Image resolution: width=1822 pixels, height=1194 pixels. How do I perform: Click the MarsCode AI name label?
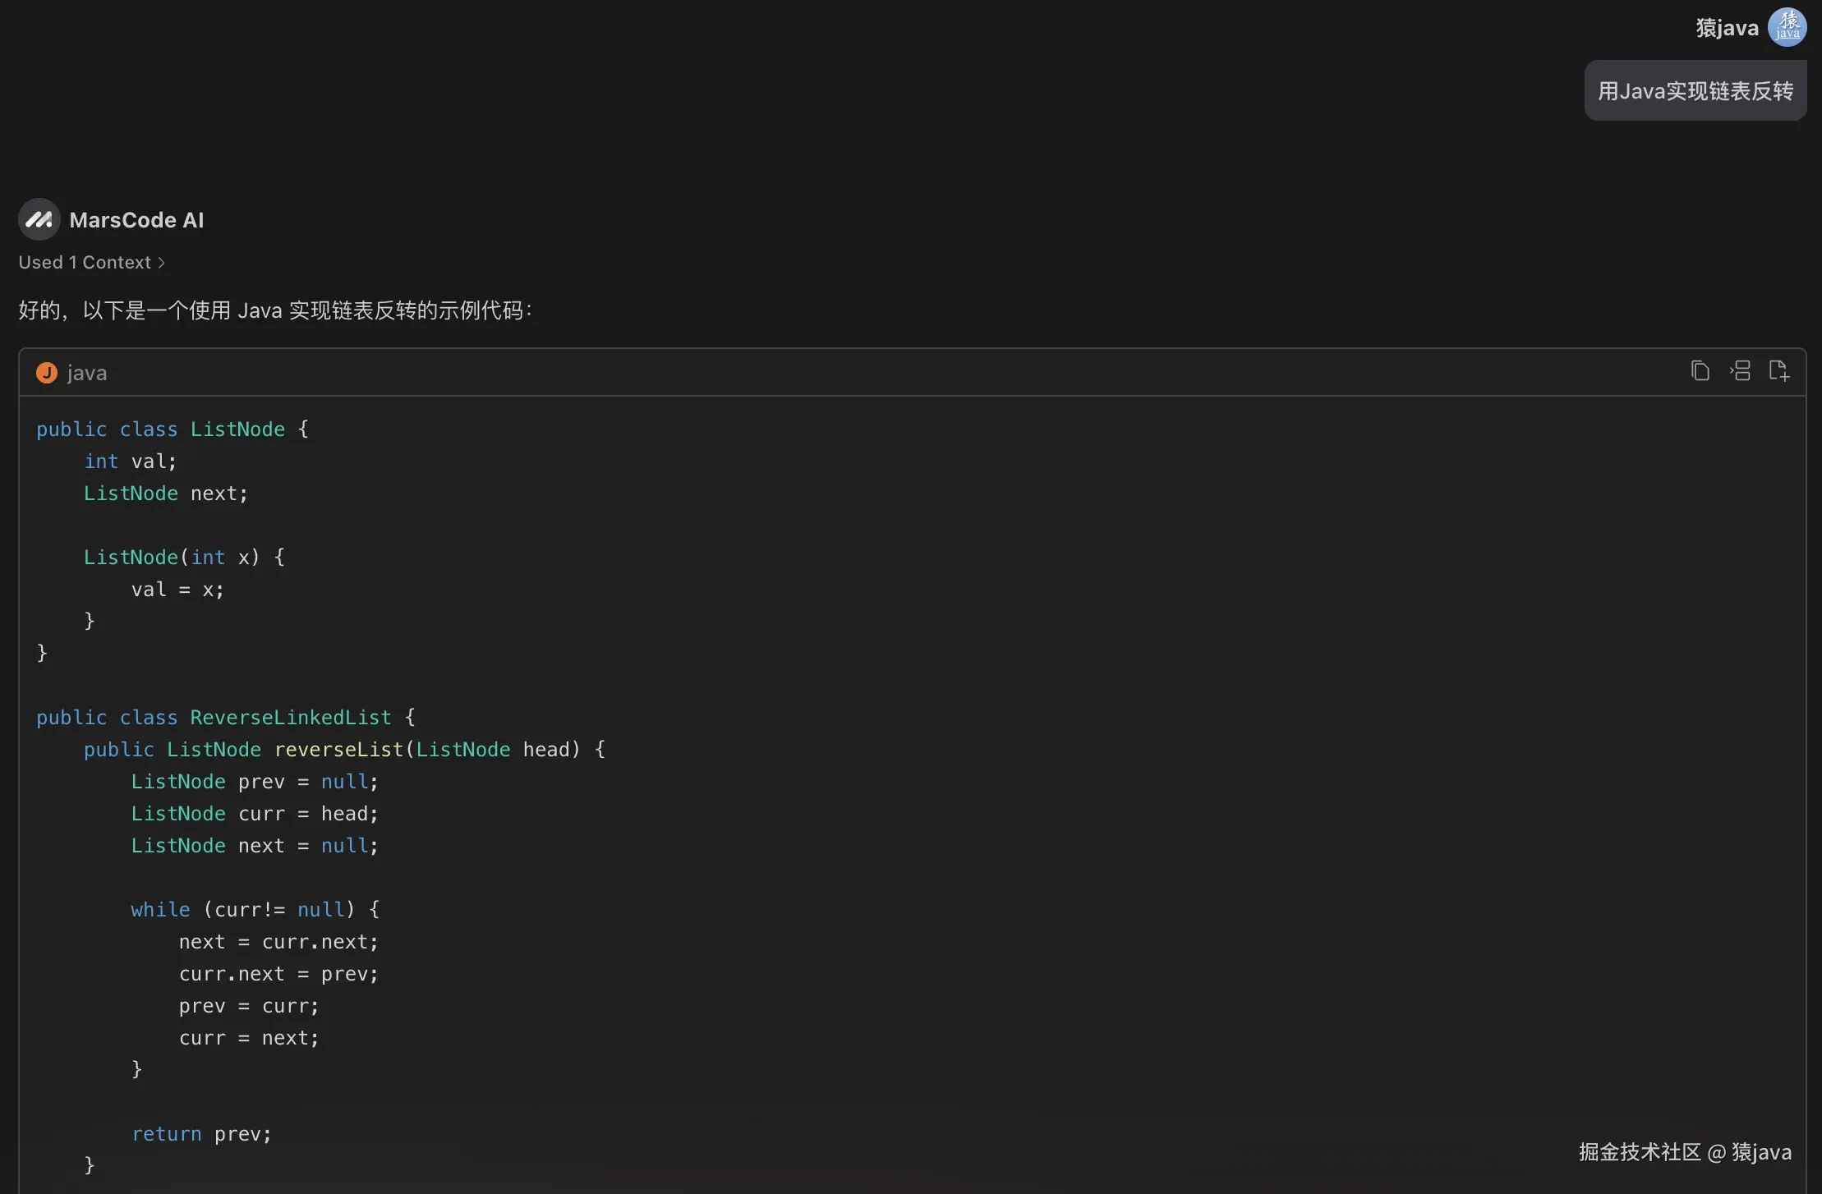[136, 220]
